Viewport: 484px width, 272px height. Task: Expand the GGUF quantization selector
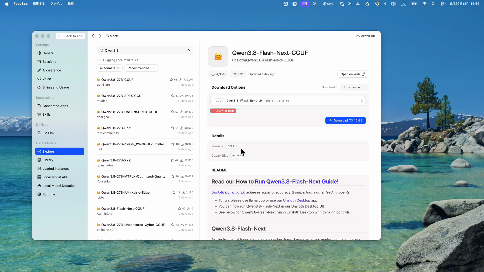(288, 101)
